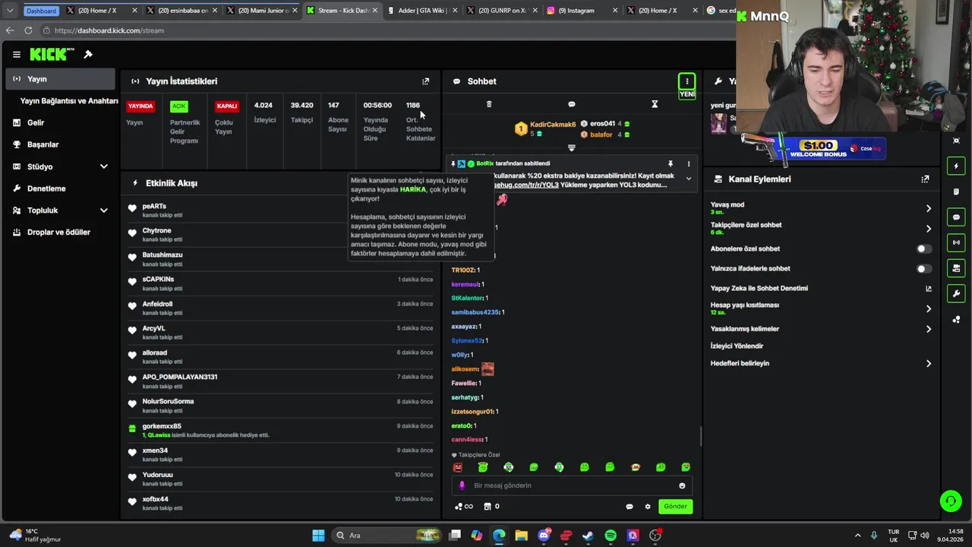Expand the chat leaderboard down arrow
This screenshot has height=547, width=972.
(x=572, y=147)
